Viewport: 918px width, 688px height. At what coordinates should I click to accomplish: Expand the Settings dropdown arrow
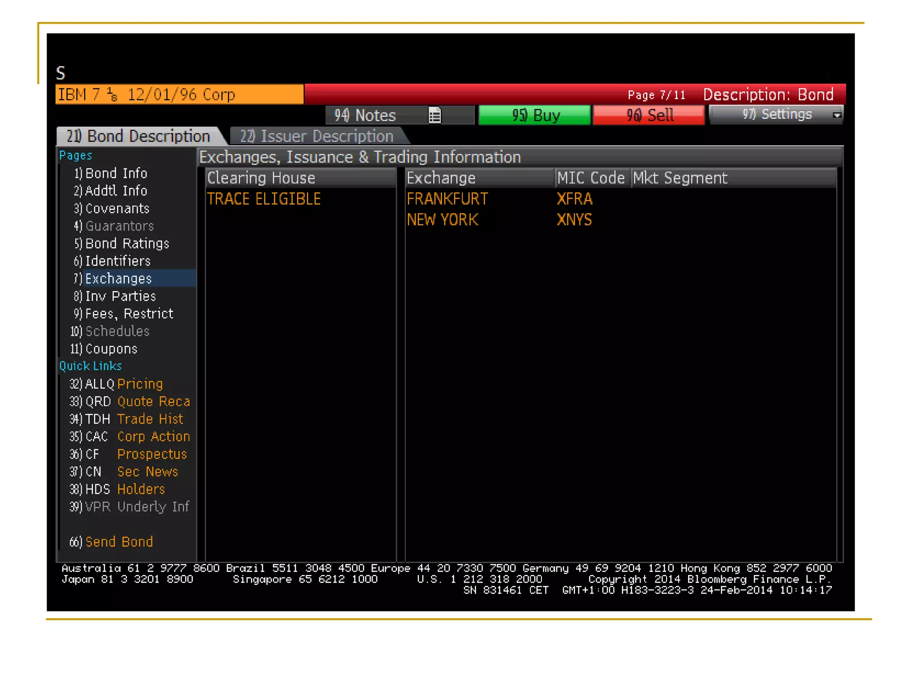[x=836, y=115]
